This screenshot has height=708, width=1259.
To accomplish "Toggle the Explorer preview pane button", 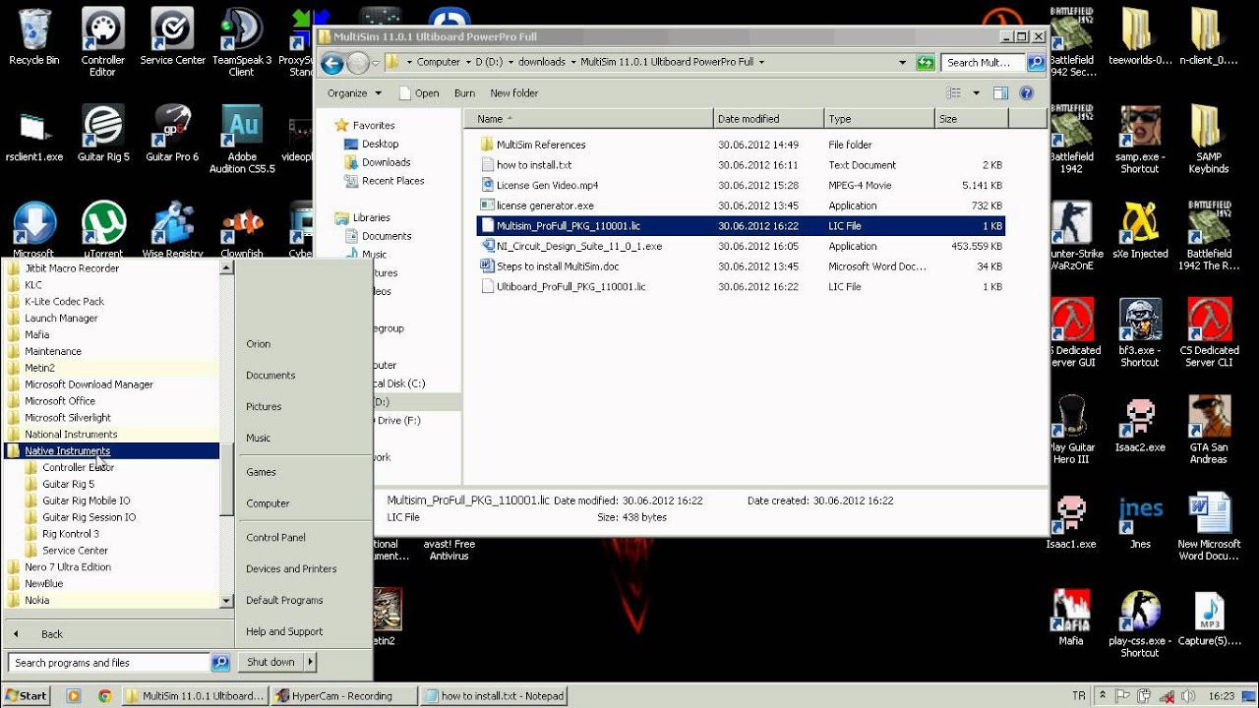I will click(x=1000, y=93).
